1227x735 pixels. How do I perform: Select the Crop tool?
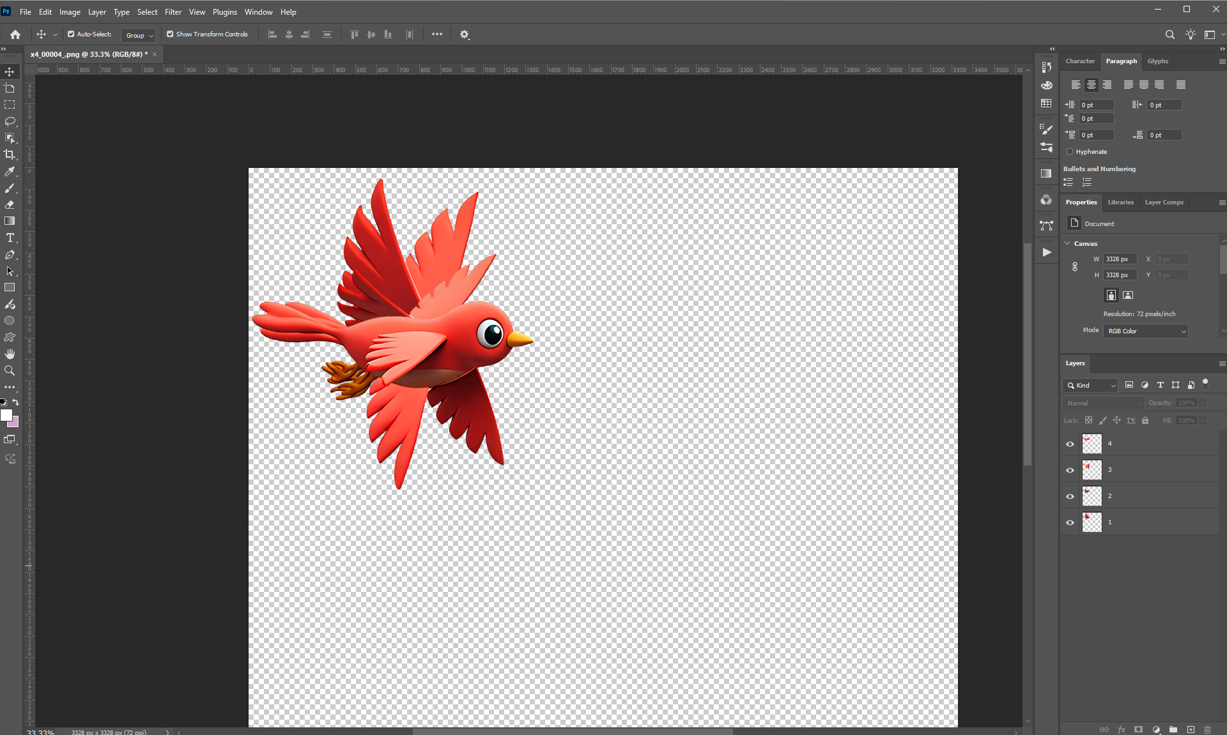pos(10,155)
